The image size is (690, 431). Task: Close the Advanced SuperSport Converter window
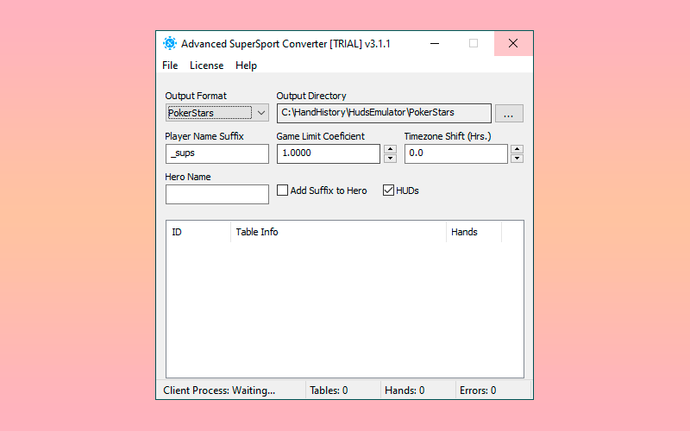point(513,43)
